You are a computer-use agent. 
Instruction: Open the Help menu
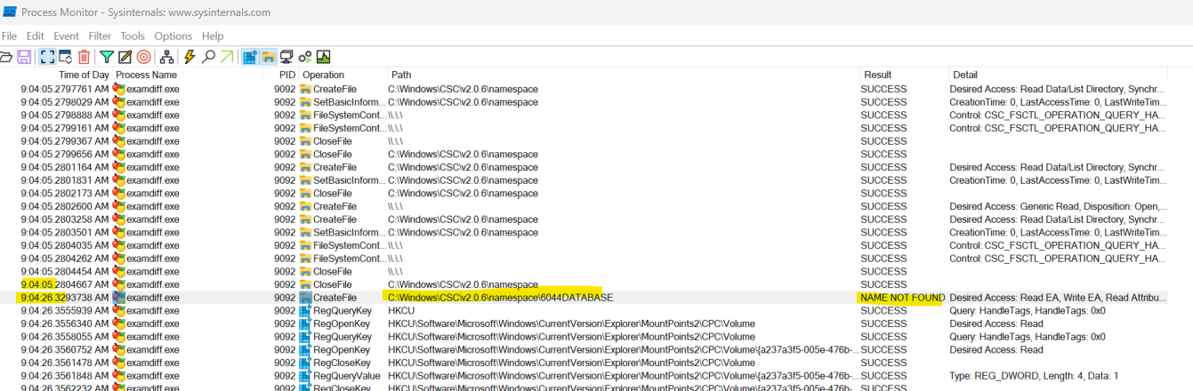pos(213,36)
